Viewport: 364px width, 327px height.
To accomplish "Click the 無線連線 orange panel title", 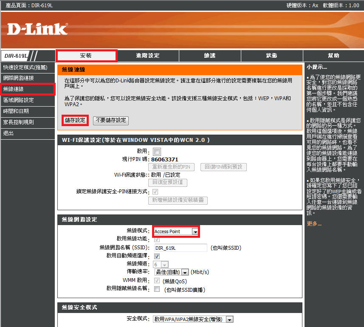I will point(73,70).
